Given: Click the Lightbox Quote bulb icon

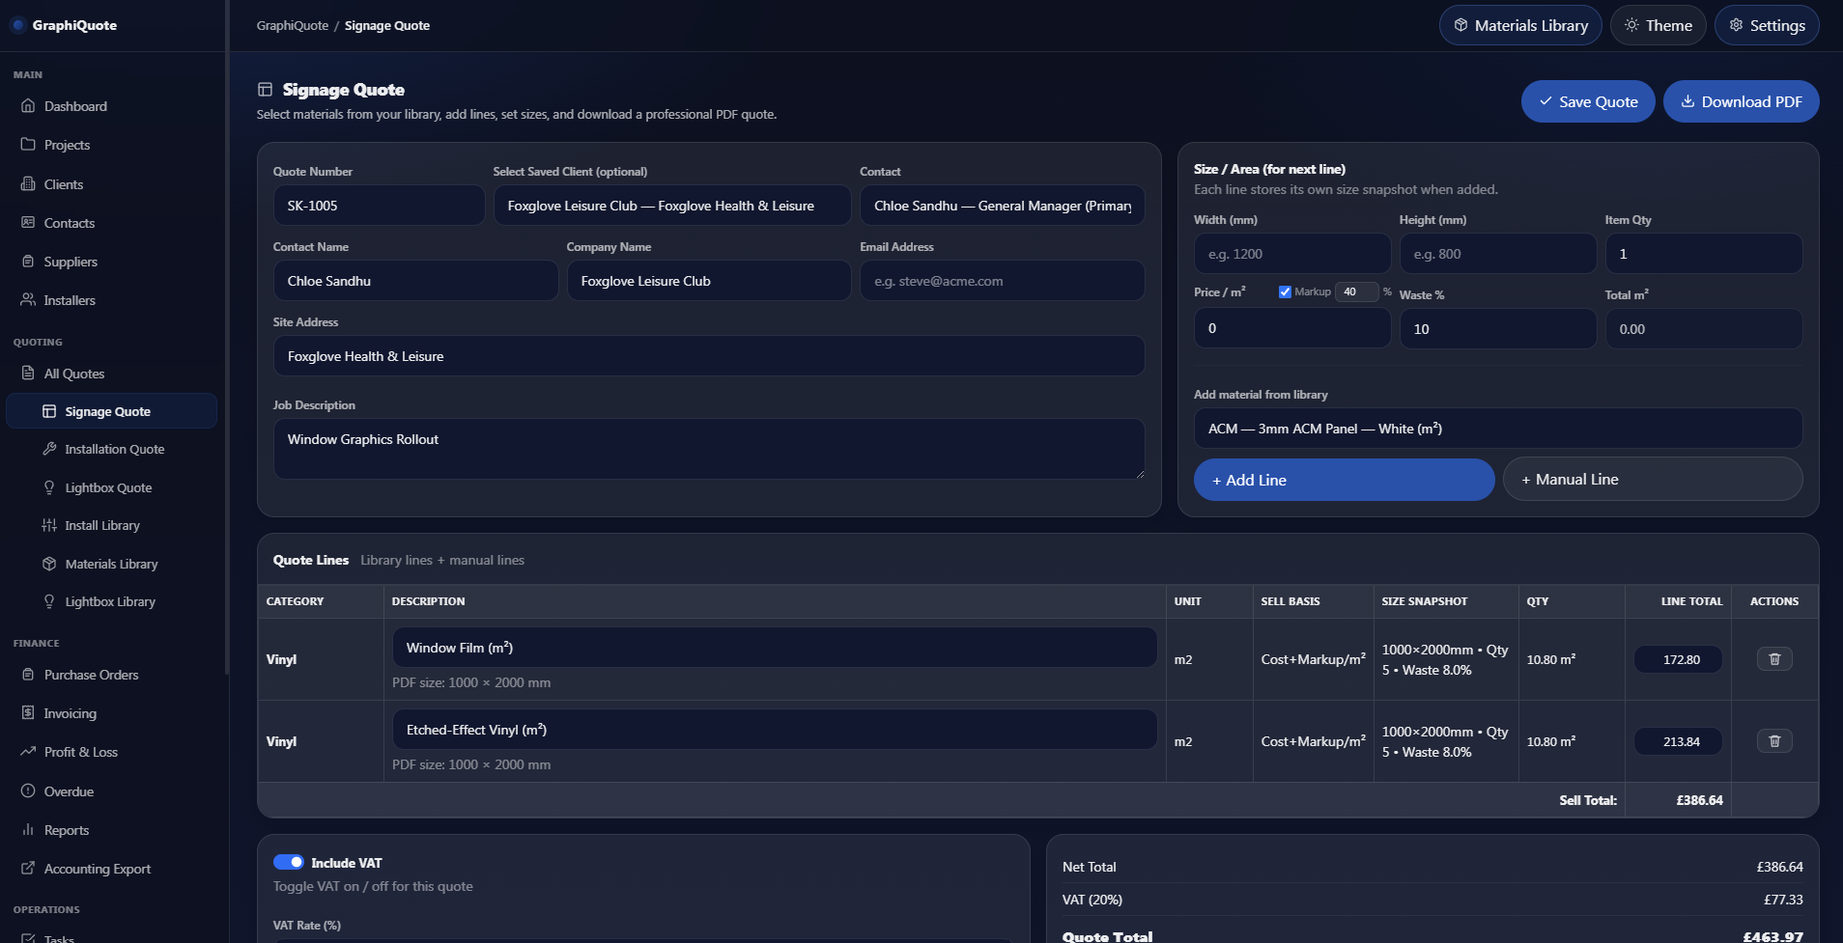Looking at the screenshot, I should point(49,487).
